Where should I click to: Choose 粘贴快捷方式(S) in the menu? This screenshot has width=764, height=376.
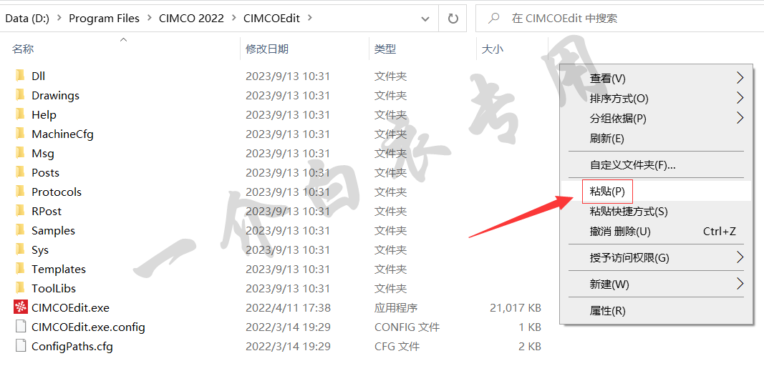pyautogui.click(x=655, y=212)
